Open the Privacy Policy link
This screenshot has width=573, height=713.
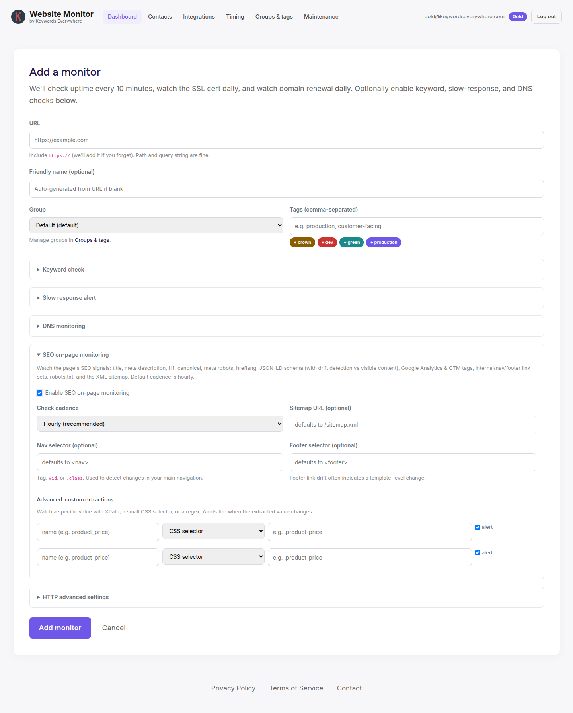233,688
